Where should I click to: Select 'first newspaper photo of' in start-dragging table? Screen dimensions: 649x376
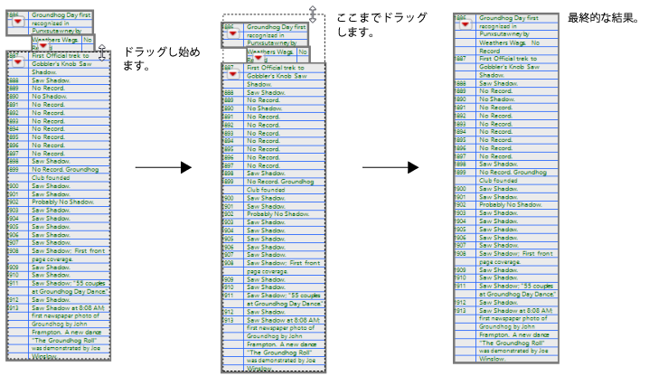coord(65,315)
